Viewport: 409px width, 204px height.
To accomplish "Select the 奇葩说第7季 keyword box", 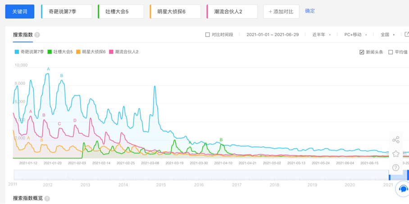I will 67,11.
